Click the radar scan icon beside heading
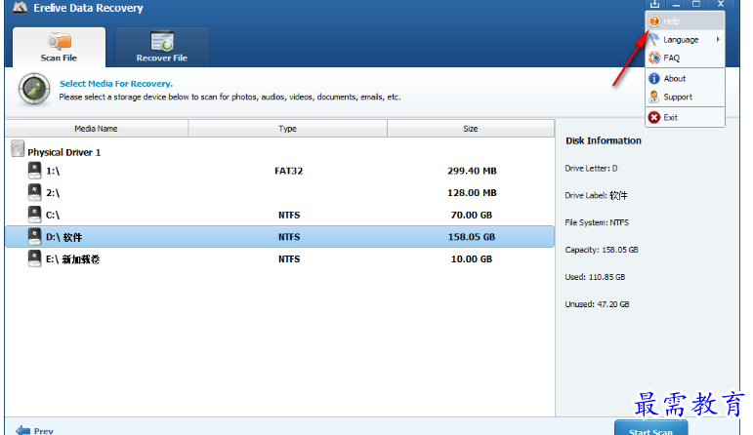This screenshot has width=753, height=435. pyautogui.click(x=34, y=89)
